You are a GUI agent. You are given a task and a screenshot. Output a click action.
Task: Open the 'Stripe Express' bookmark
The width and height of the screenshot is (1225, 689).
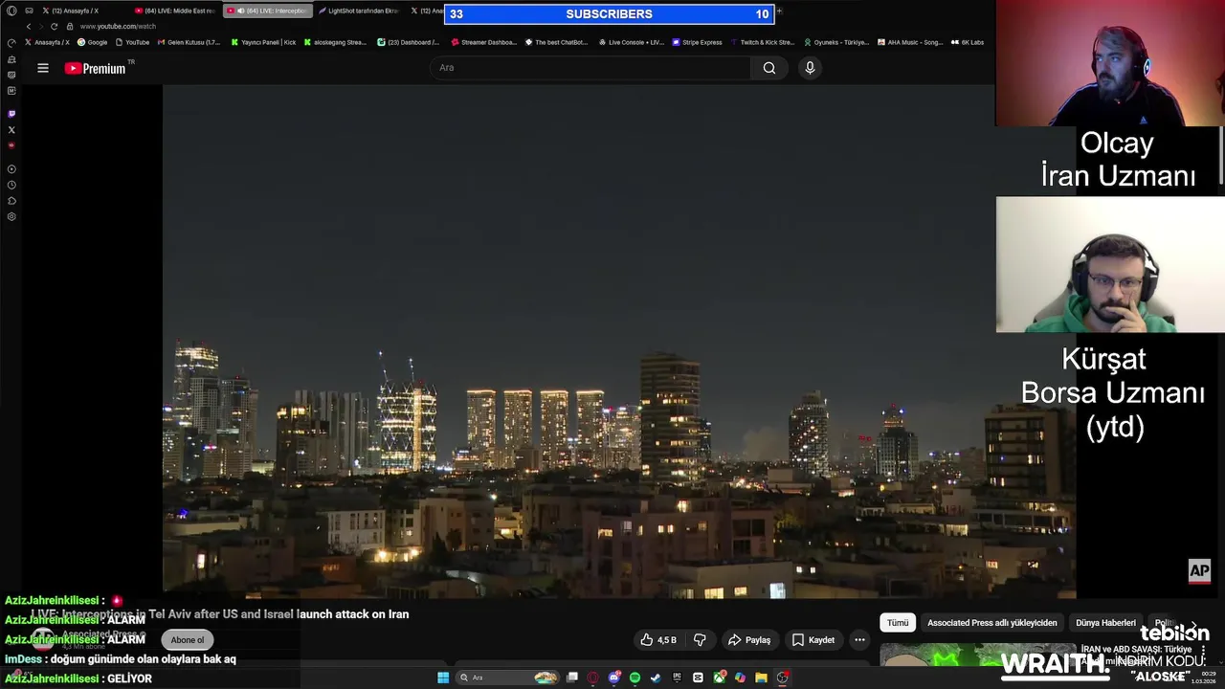coord(698,42)
